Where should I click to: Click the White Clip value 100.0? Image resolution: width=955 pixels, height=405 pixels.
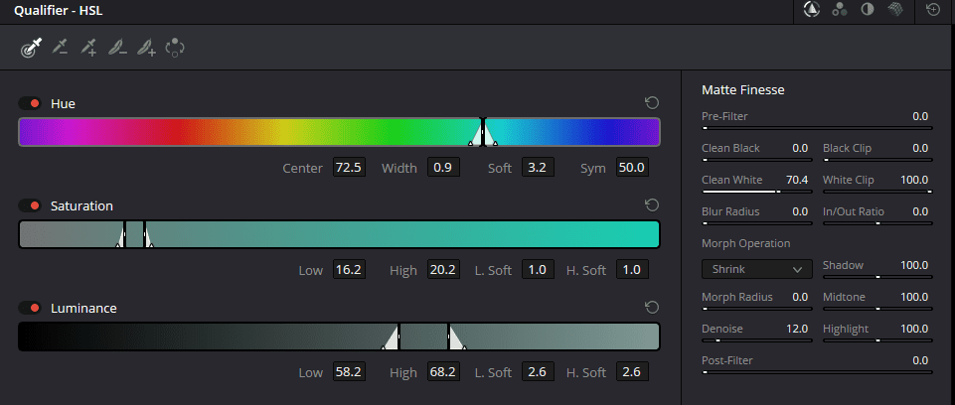click(x=914, y=180)
